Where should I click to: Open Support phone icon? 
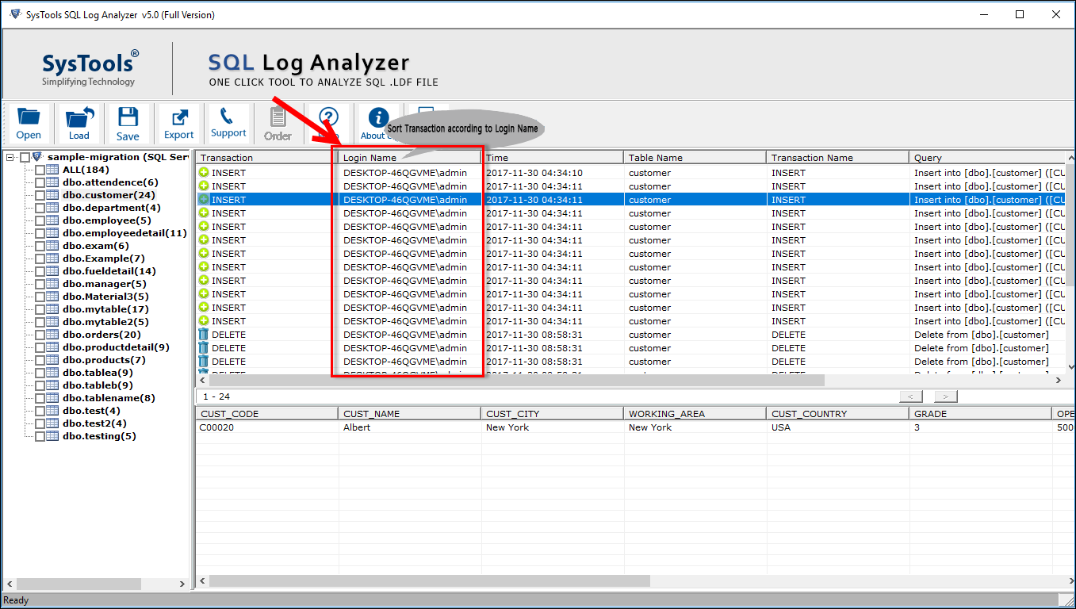point(228,117)
